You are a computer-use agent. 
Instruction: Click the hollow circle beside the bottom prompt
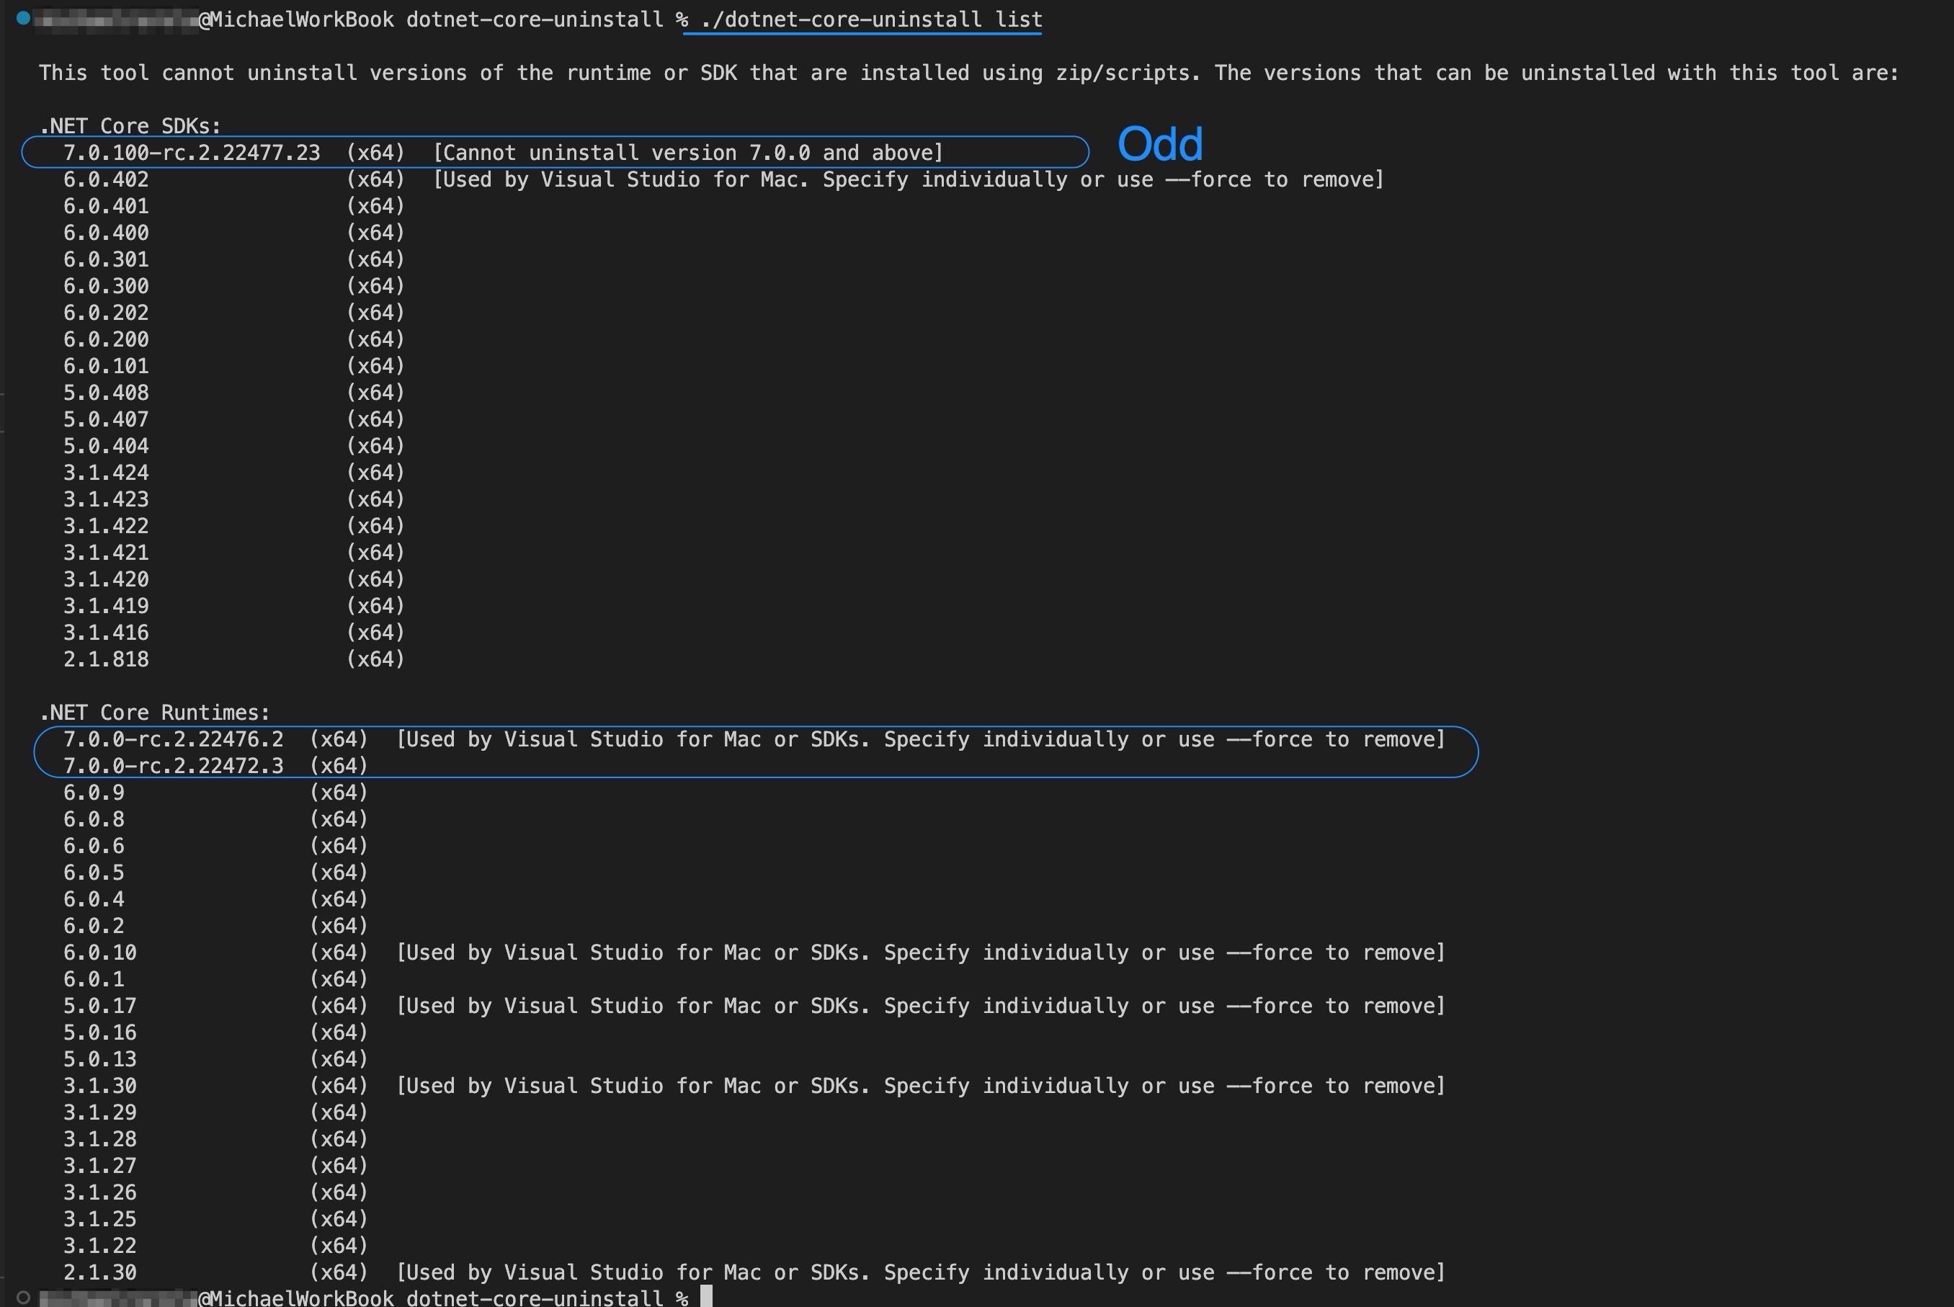23,1297
